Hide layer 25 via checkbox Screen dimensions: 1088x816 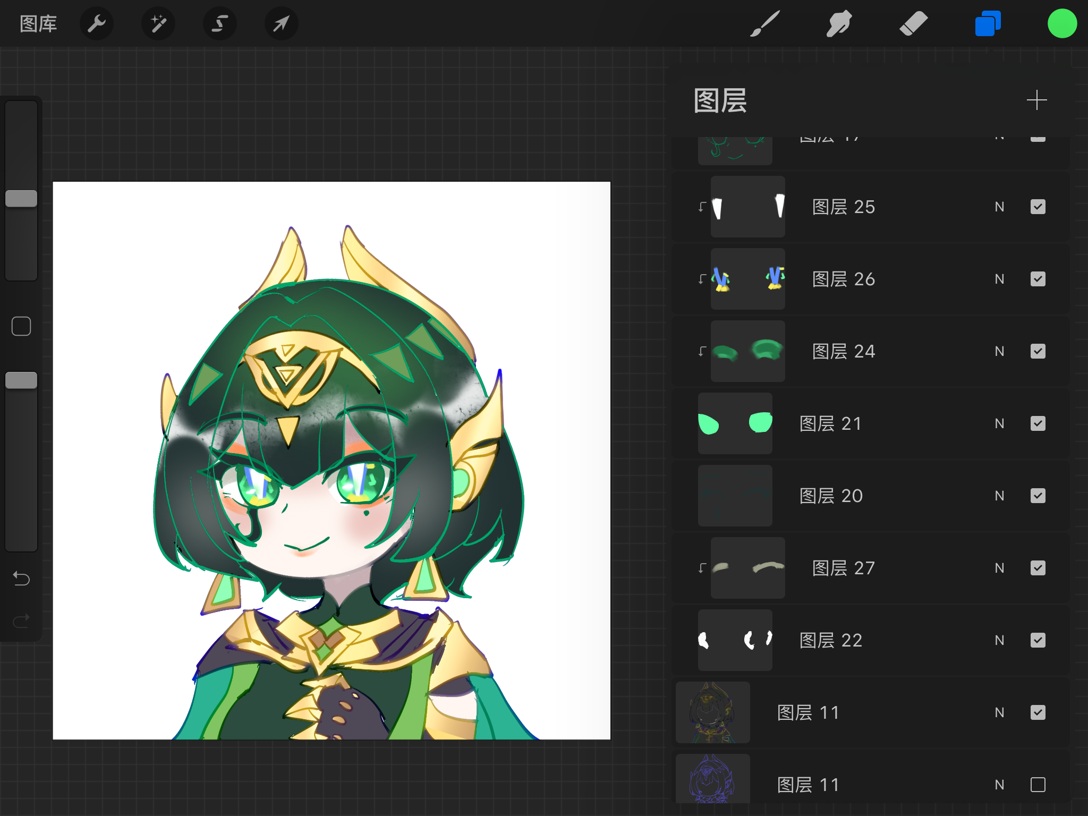tap(1038, 207)
